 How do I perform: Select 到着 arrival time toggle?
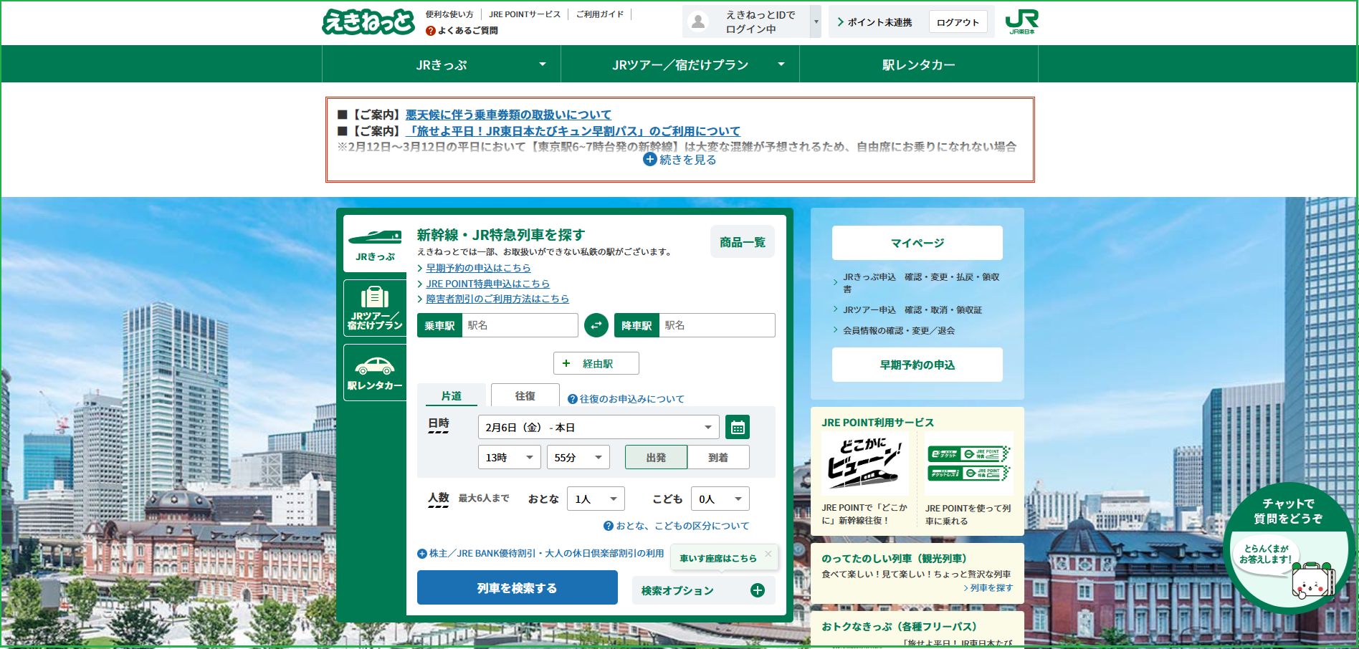point(718,457)
